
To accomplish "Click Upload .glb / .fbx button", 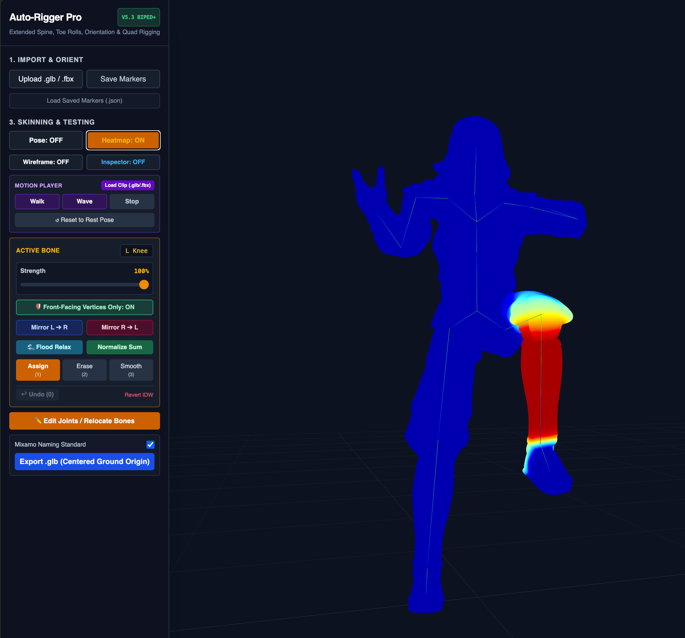I will point(46,79).
